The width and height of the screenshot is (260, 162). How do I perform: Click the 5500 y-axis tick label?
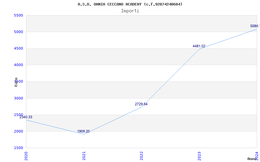[19, 15]
